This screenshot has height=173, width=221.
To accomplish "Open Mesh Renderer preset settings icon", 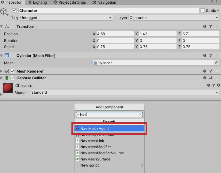I will point(211,71).
